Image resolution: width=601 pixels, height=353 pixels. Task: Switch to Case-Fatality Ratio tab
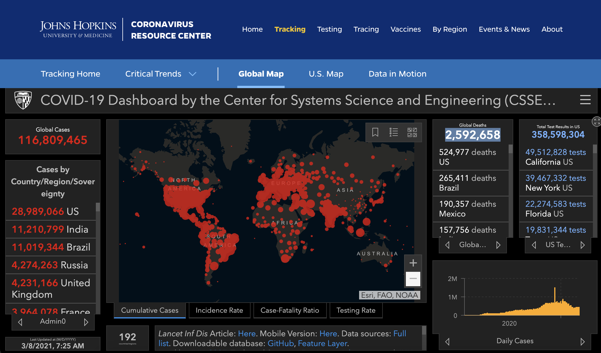click(x=290, y=310)
